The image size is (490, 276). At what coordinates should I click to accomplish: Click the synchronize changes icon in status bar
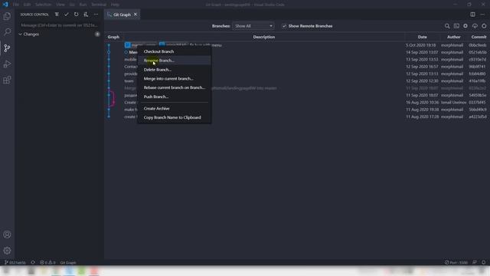(33, 262)
